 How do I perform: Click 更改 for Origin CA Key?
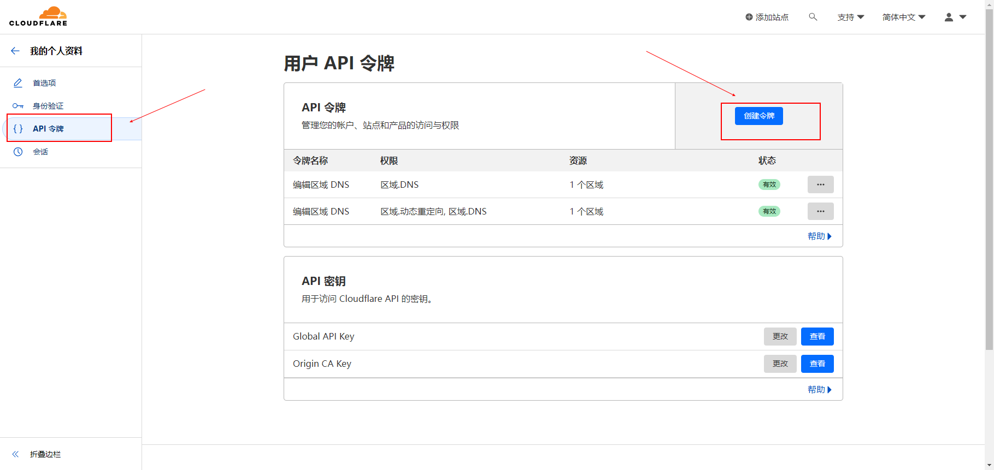(x=780, y=364)
